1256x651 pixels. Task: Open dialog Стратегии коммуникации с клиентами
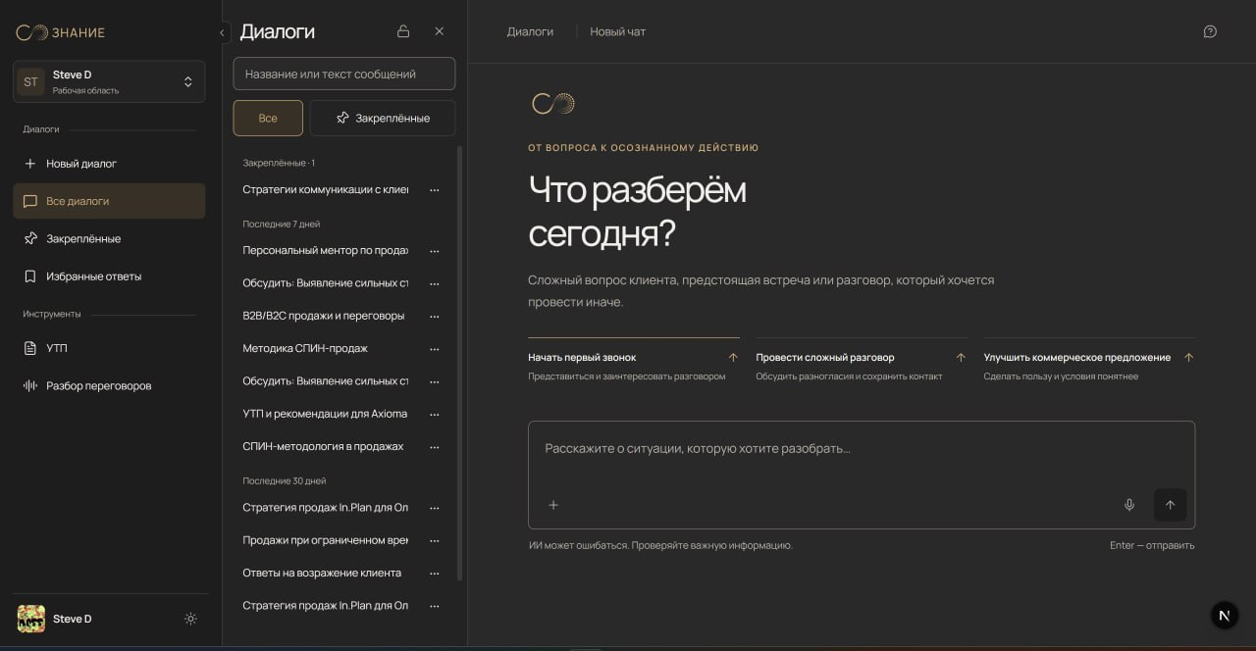click(326, 189)
